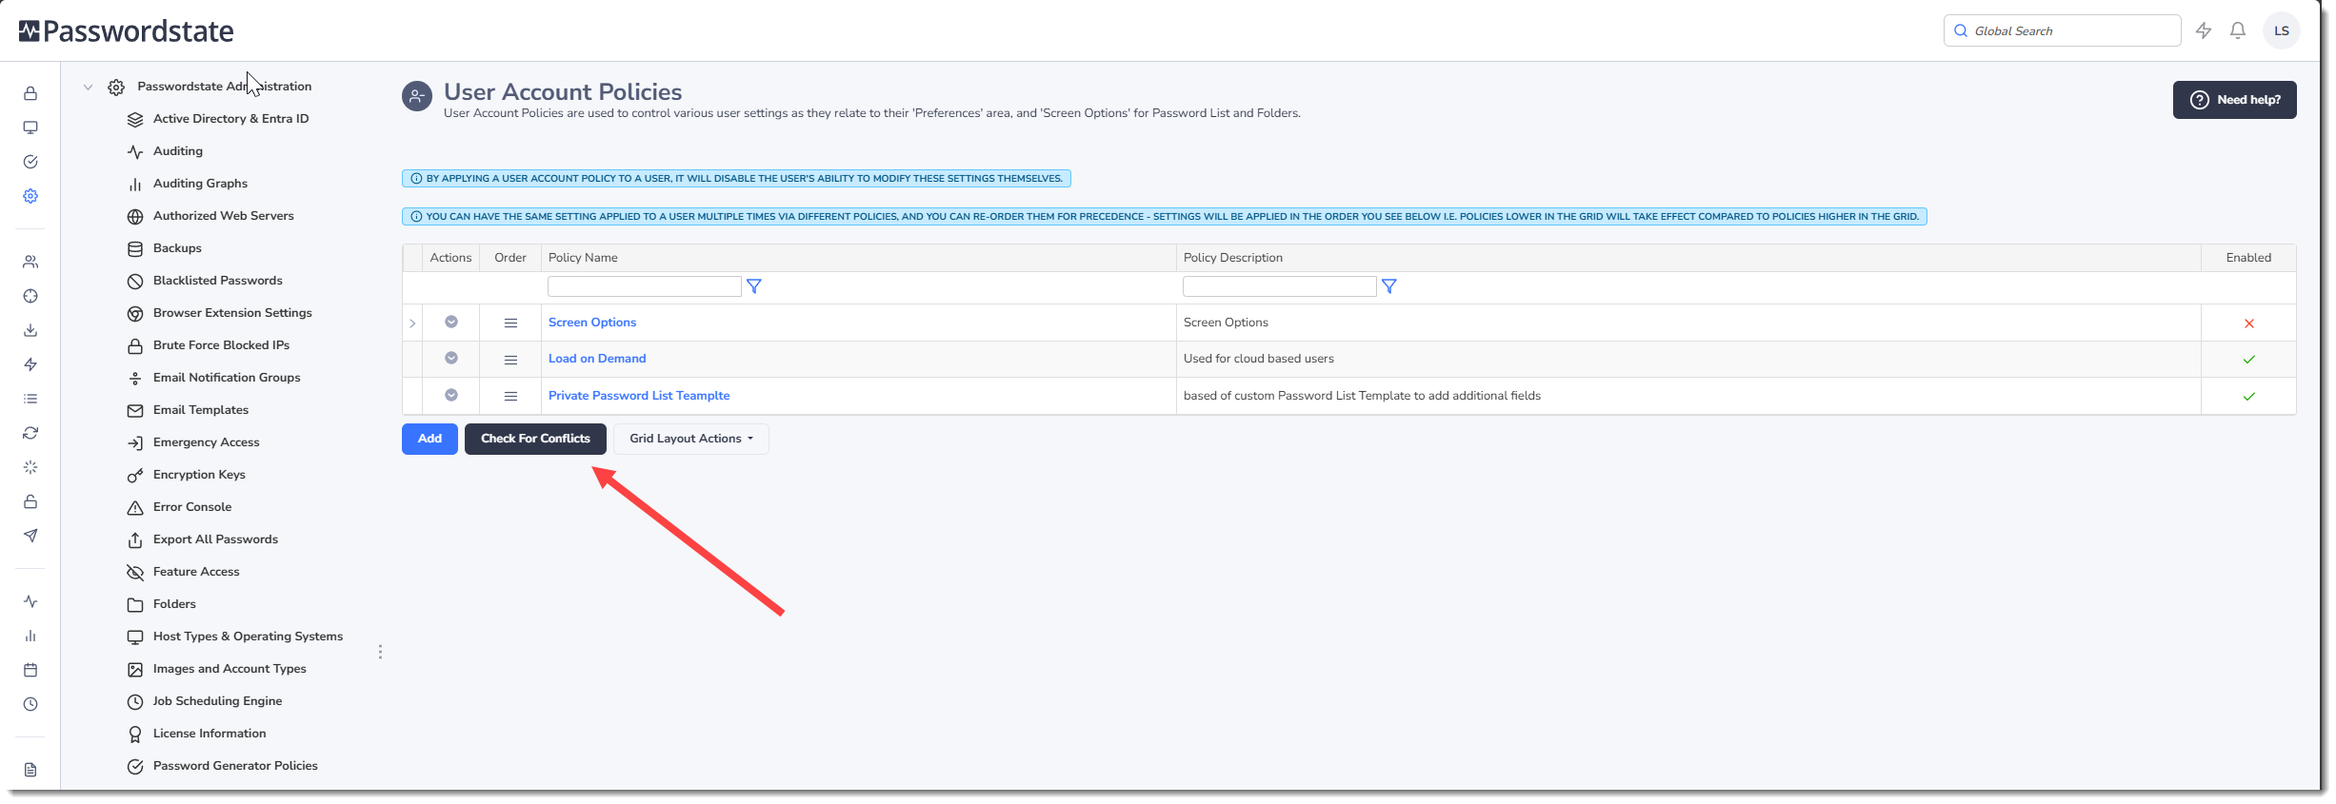Apply the Policy Name filter funnel
Screen dimensions: 2336x804
pos(754,286)
